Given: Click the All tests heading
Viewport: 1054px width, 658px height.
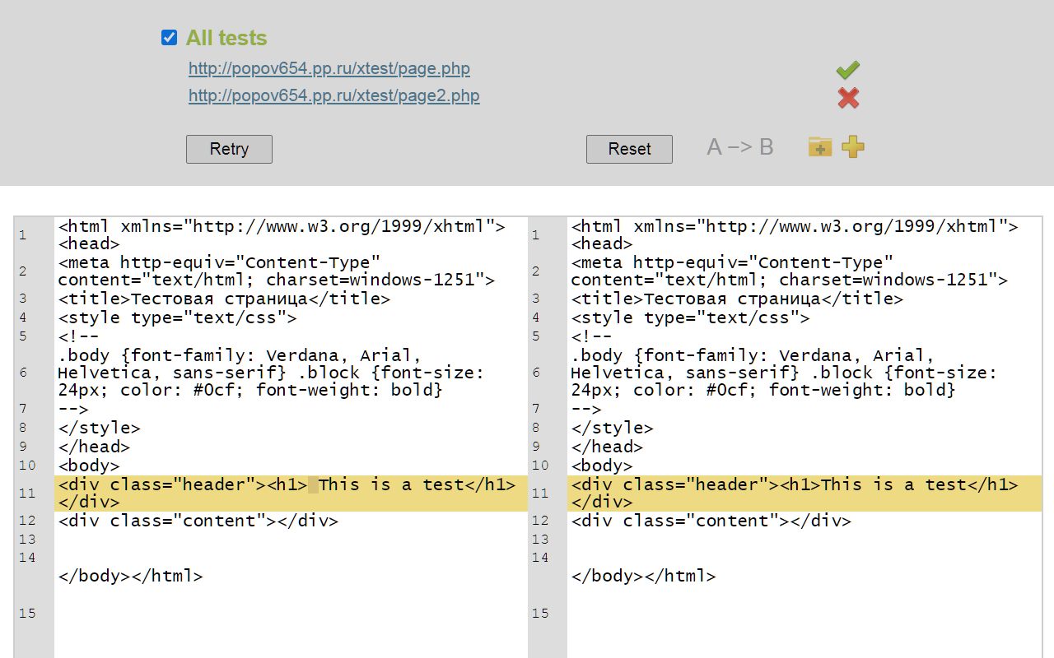Looking at the screenshot, I should coord(226,38).
